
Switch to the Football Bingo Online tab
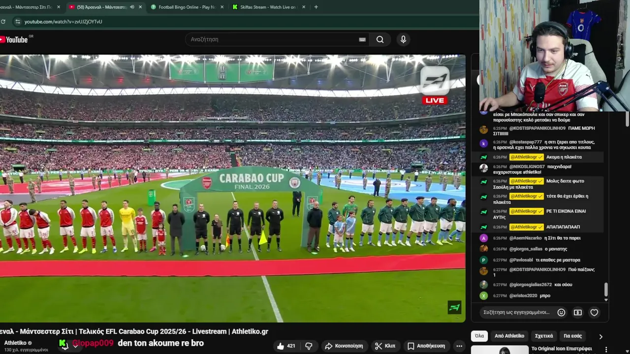pos(186,7)
